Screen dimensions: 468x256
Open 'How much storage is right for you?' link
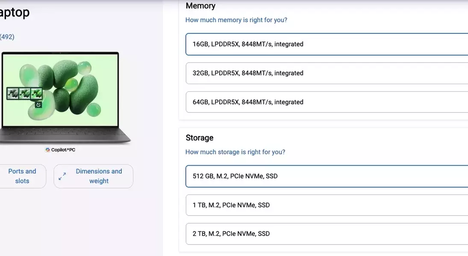click(235, 152)
